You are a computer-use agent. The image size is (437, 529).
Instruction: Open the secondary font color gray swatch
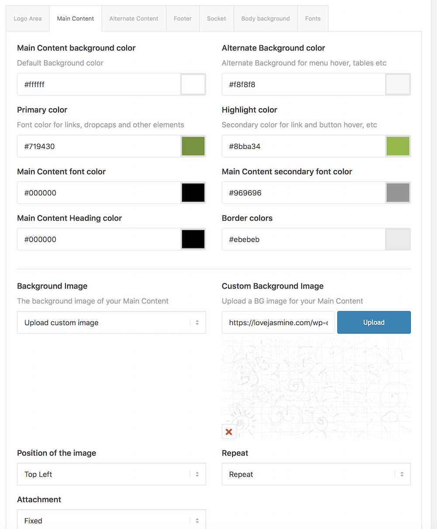pyautogui.click(x=398, y=193)
